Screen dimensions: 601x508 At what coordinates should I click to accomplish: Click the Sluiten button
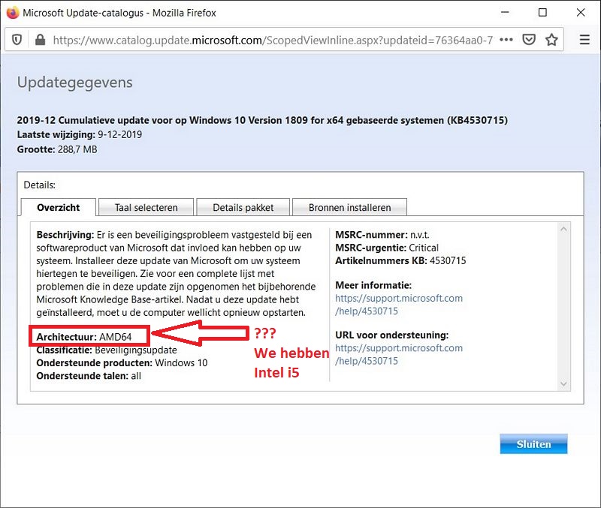533,444
